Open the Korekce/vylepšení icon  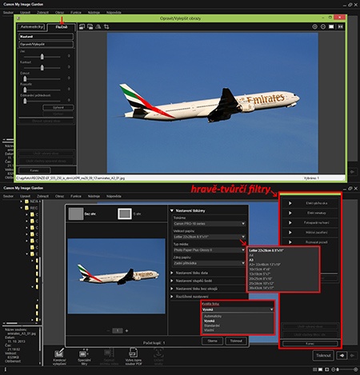[59, 357]
